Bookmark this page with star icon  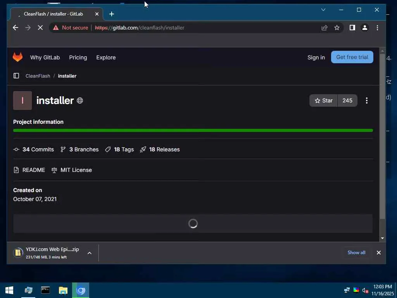coord(337,28)
